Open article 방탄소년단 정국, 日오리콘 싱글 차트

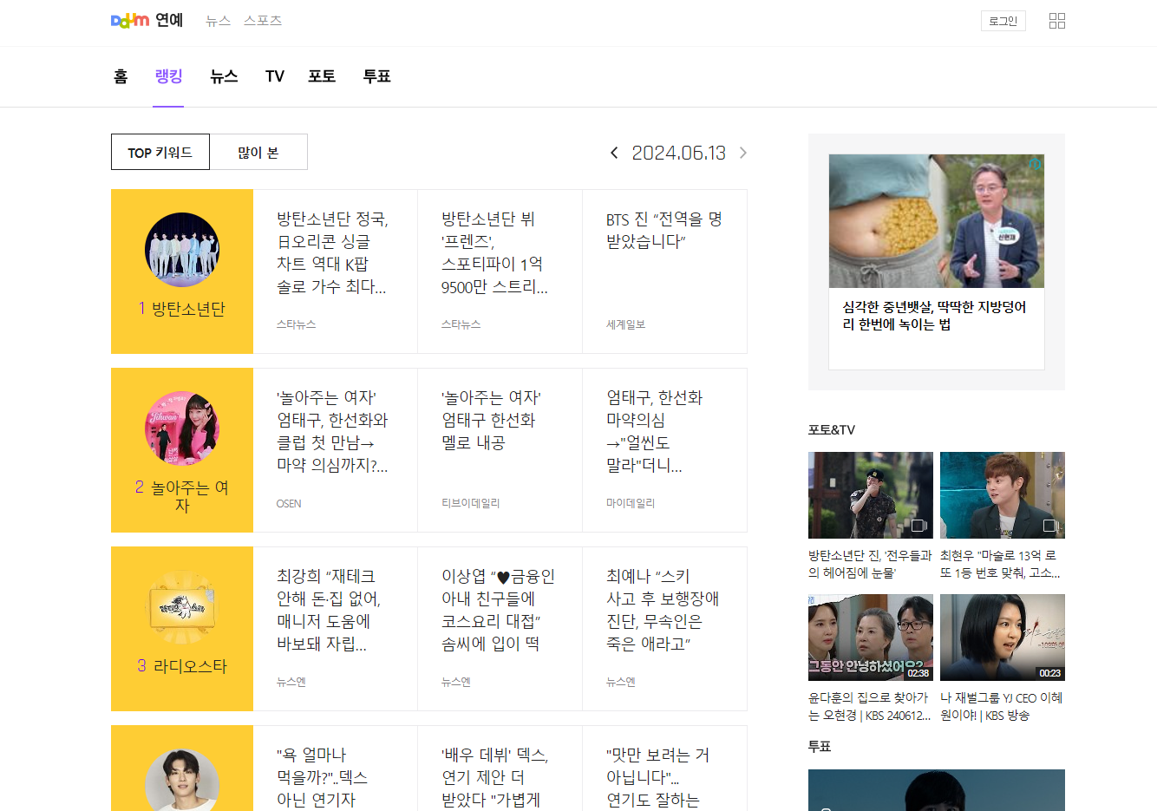pos(333,252)
